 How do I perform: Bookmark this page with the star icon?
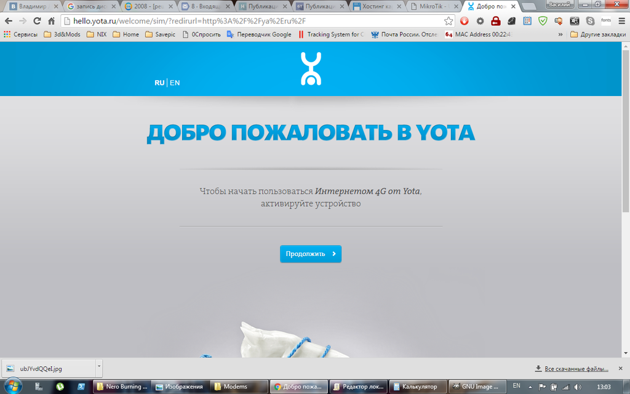(x=449, y=22)
